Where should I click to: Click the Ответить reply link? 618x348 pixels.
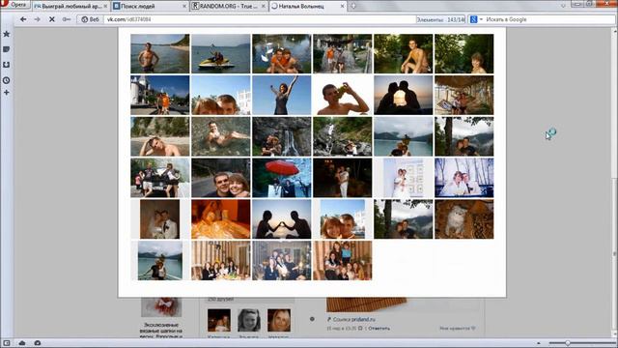point(379,329)
